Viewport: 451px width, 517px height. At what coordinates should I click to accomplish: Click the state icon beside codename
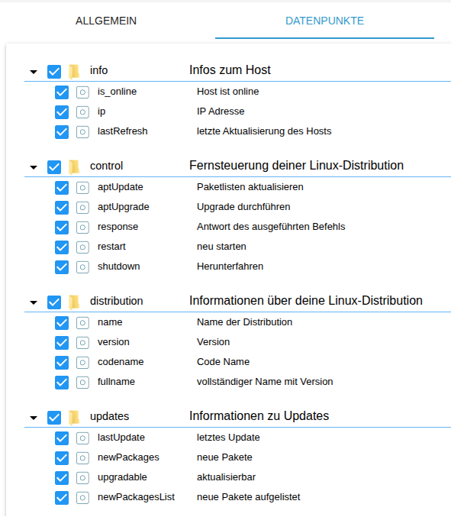[82, 363]
